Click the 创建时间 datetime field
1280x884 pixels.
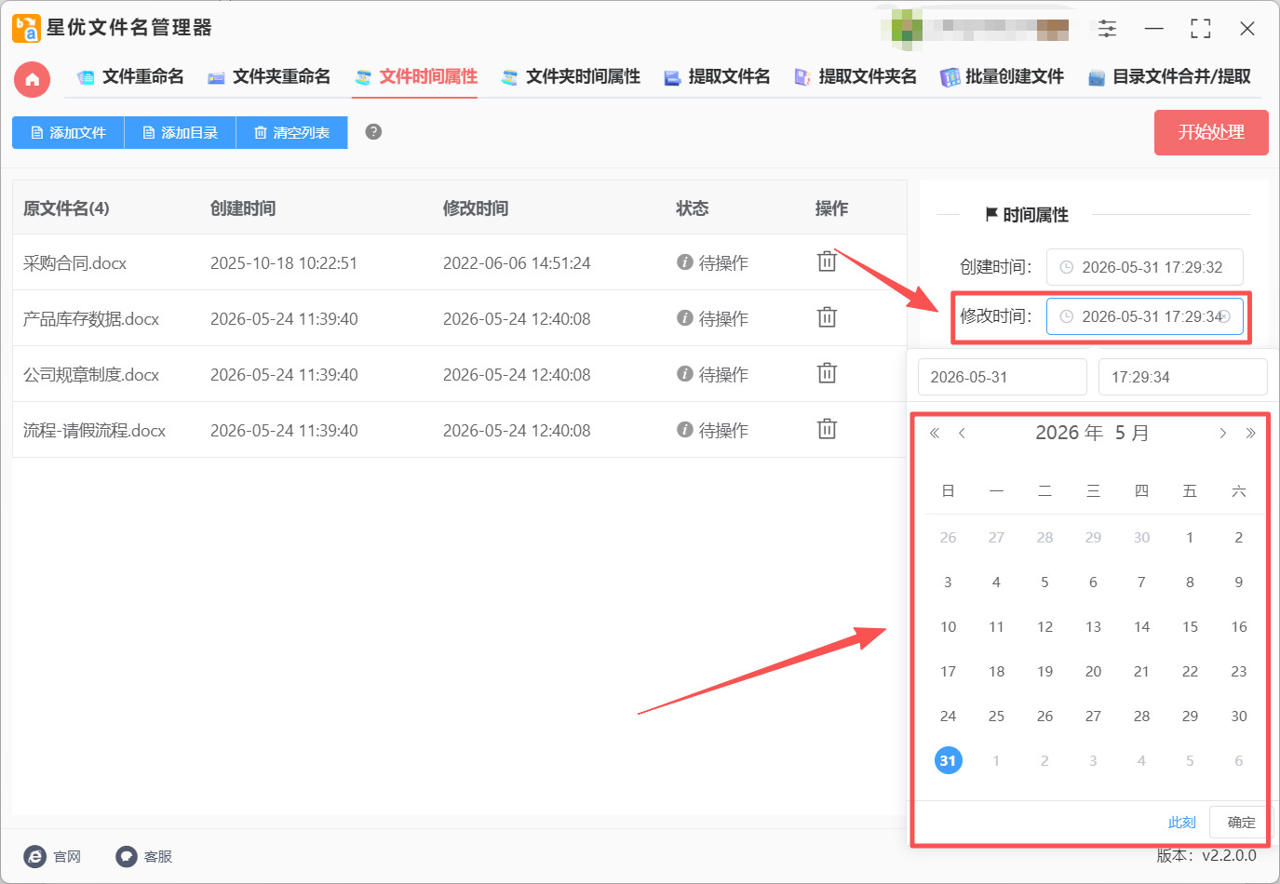click(x=1144, y=267)
